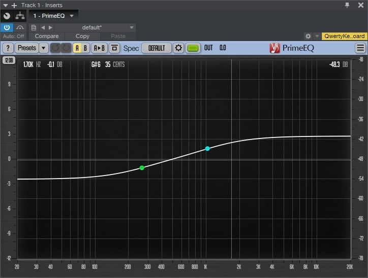The image size is (368, 278).
Task: Open the question mark help button
Action: [8, 48]
